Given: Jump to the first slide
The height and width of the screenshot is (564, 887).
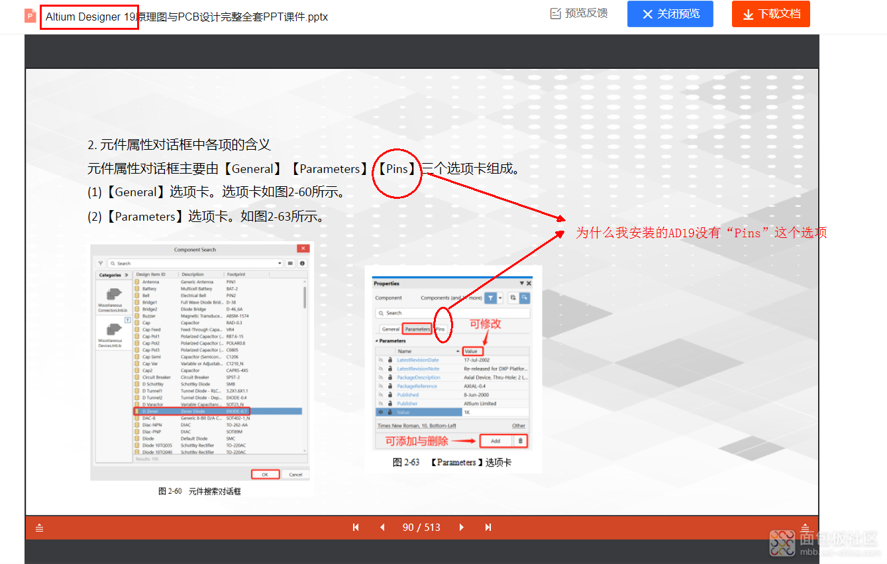Looking at the screenshot, I should point(356,528).
